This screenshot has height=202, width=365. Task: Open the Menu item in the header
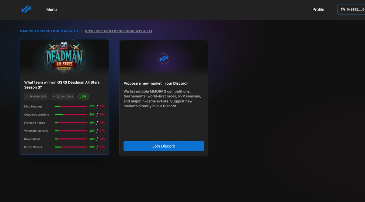pyautogui.click(x=51, y=9)
